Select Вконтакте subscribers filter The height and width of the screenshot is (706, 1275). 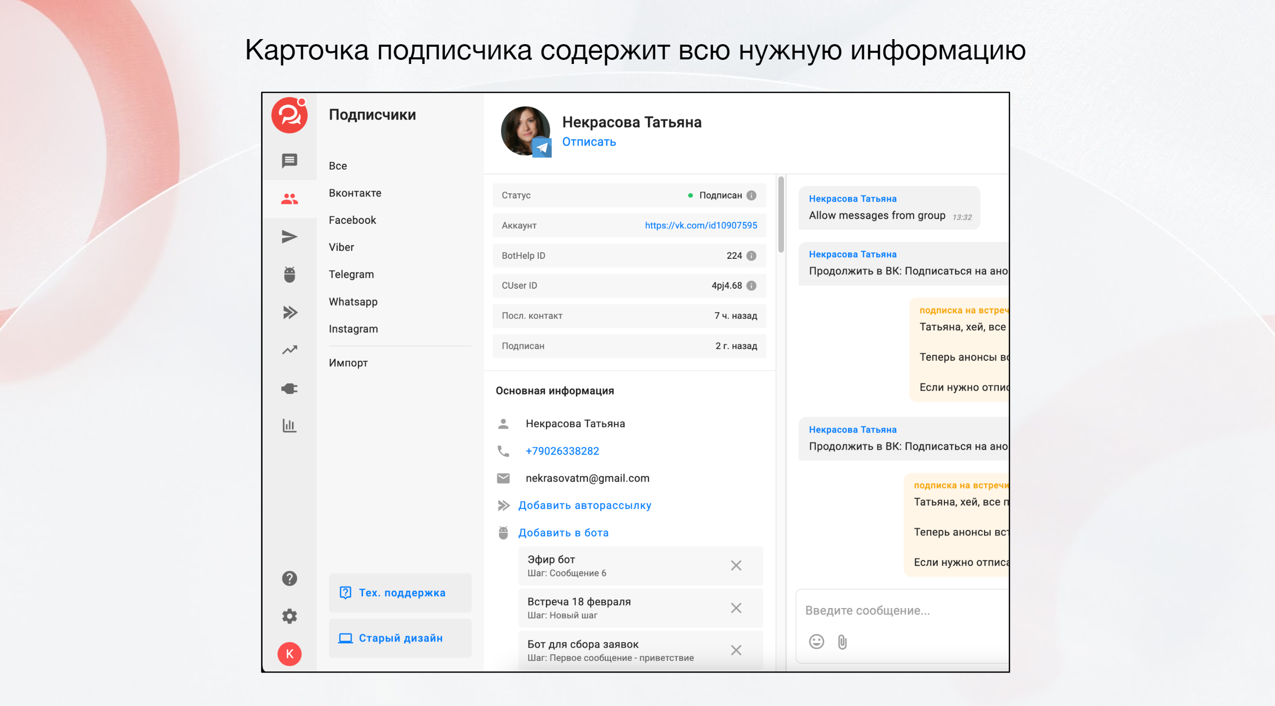point(354,193)
